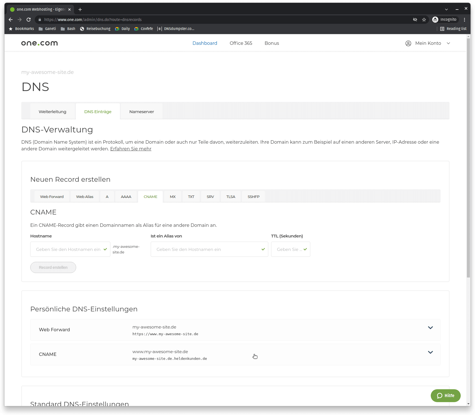Select the TXT record tab
Screen dimensions: 475x415
coord(191,197)
